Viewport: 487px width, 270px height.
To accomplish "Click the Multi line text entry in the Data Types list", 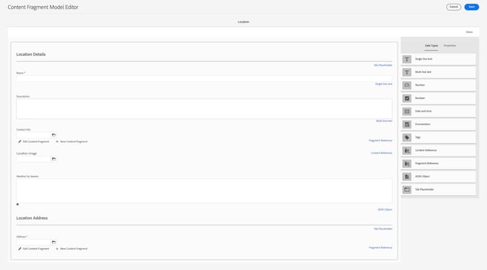I will pos(438,72).
